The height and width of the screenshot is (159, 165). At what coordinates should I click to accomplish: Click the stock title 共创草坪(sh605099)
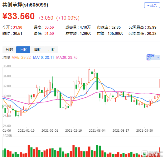pos(25,5)
